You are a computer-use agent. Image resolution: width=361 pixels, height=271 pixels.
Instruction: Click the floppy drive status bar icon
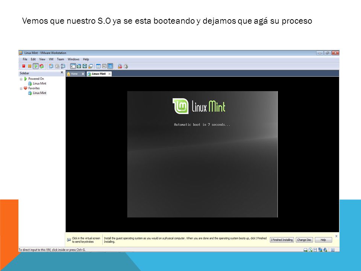tap(315, 250)
